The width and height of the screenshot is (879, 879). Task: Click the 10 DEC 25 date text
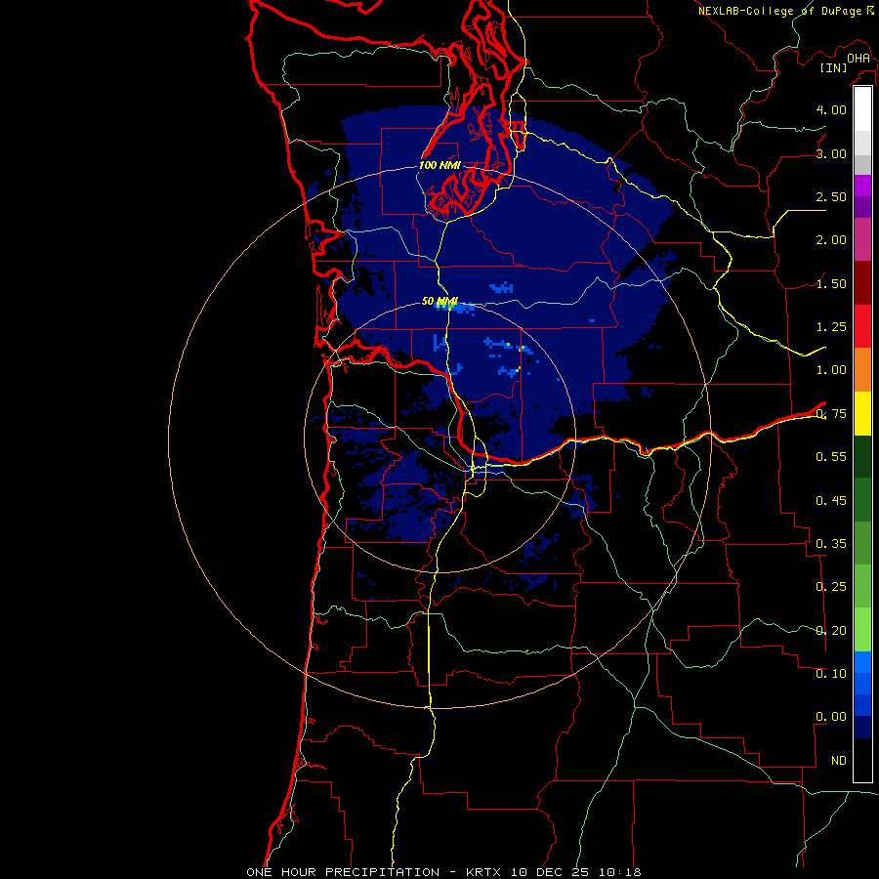[x=551, y=872]
